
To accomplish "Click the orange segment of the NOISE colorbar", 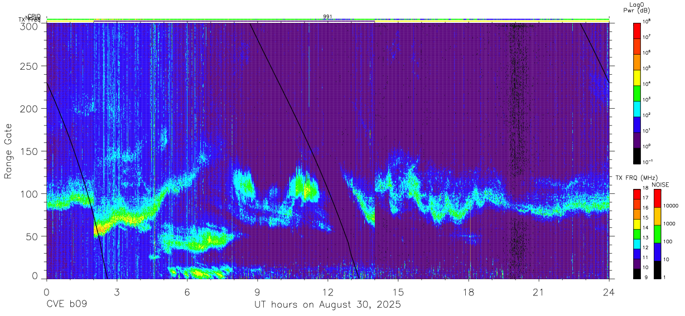I will pyautogui.click(x=657, y=216).
